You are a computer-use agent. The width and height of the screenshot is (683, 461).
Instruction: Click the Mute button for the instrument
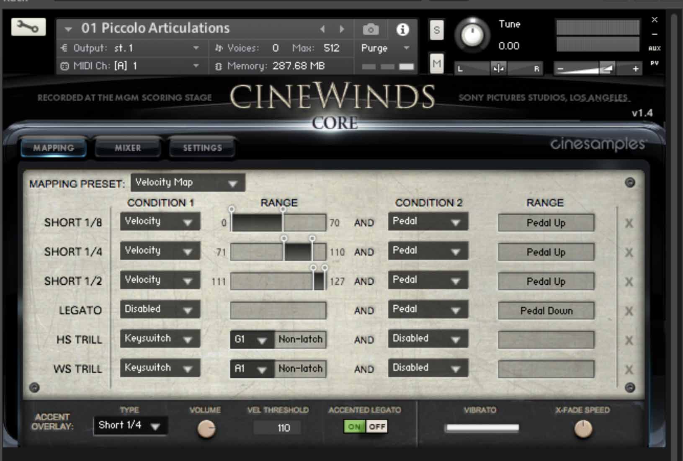[436, 64]
